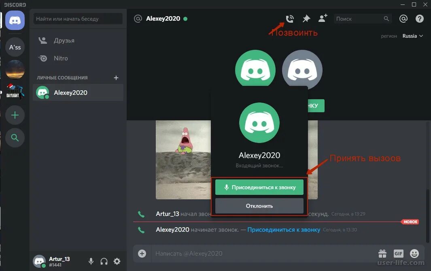Open the GIF picker
The height and width of the screenshot is (271, 431).
click(398, 254)
